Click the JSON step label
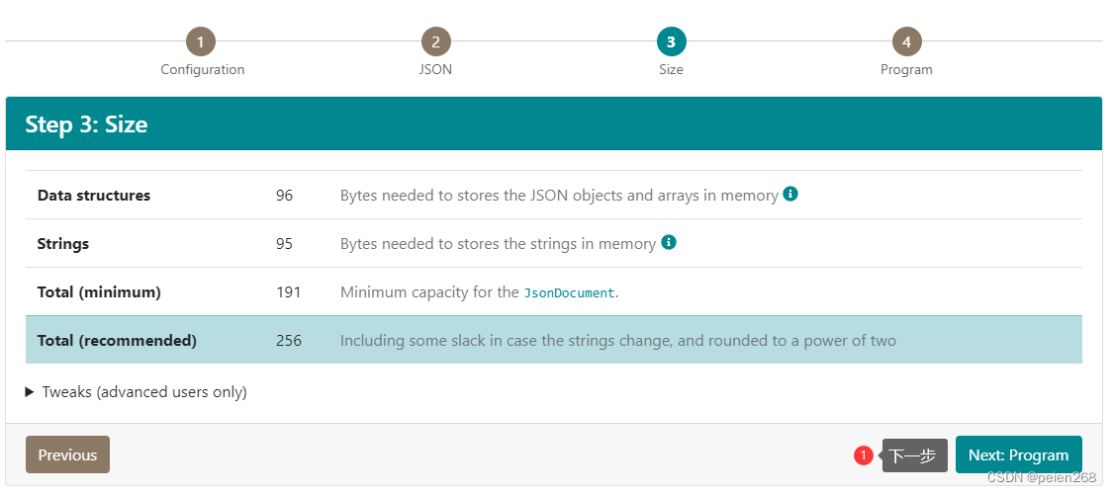Image resolution: width=1111 pixels, height=494 pixels. coord(435,69)
